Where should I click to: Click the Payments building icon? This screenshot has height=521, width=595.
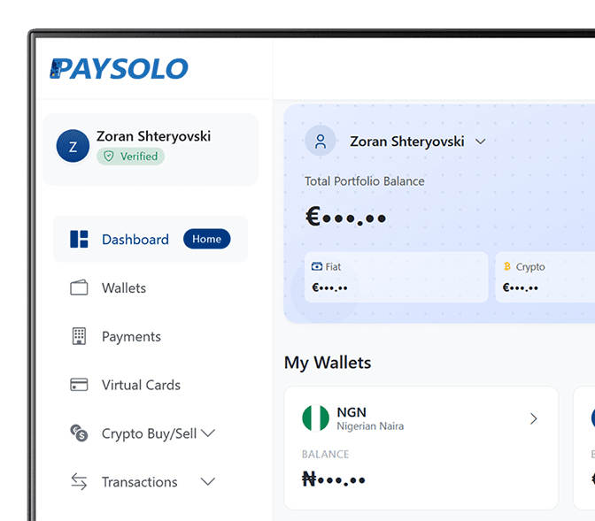click(x=79, y=336)
